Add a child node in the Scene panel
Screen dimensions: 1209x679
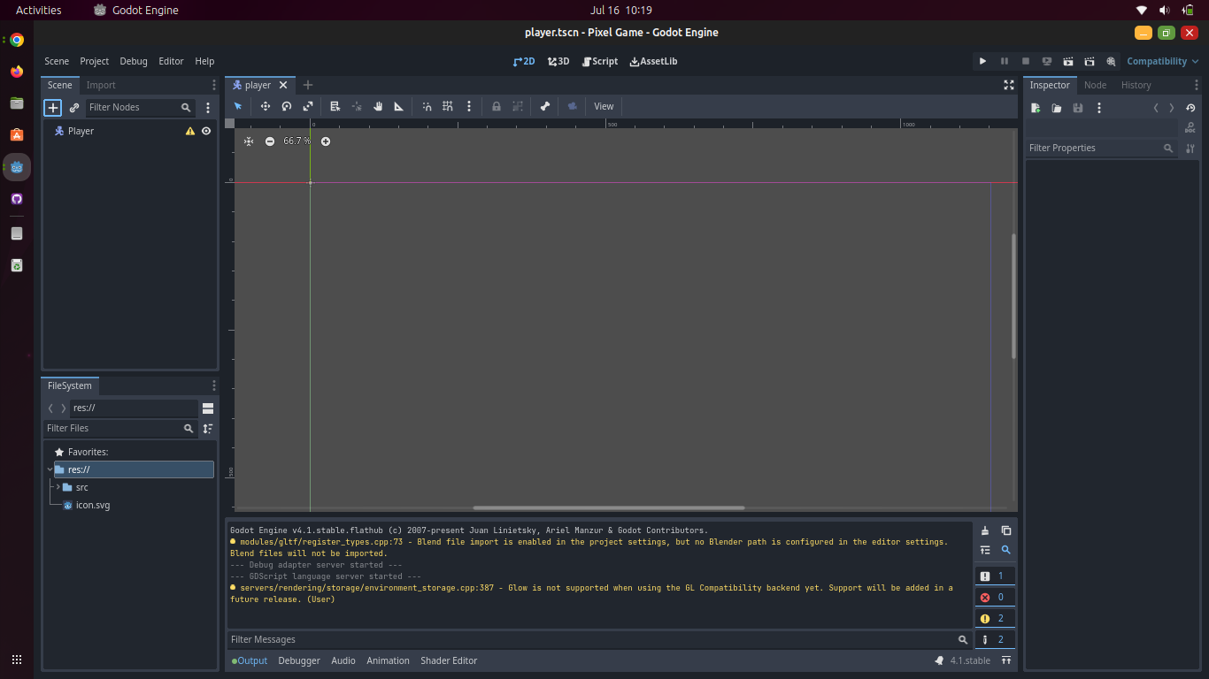tap(52, 107)
